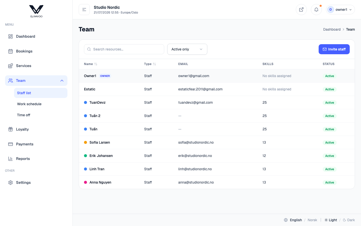
Task: Switch theme to Dark
Action: click(349, 220)
